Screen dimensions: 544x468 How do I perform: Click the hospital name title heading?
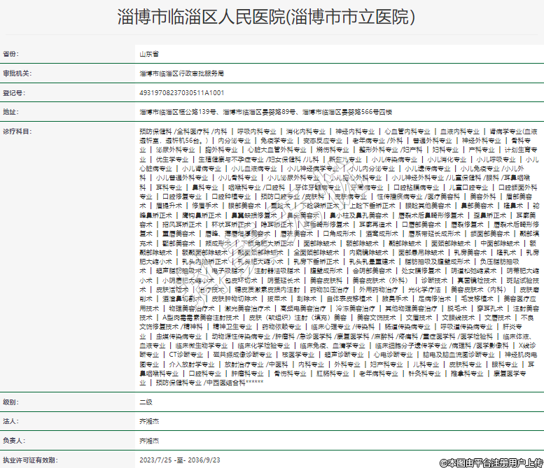tap(266, 17)
